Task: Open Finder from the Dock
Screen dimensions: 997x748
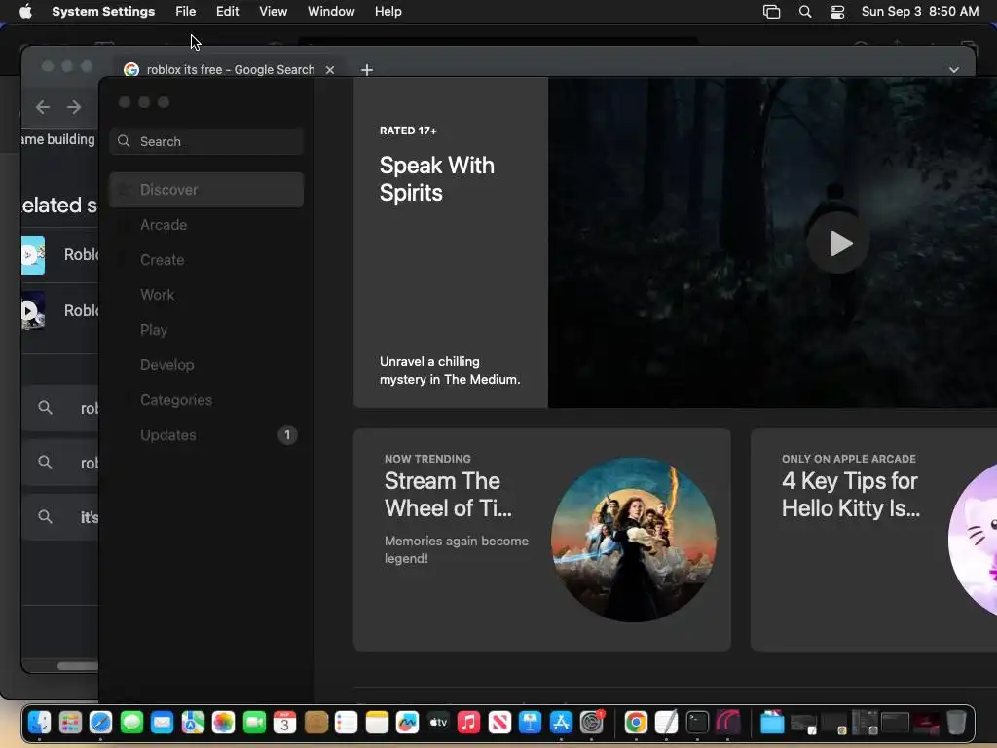Action: [39, 723]
